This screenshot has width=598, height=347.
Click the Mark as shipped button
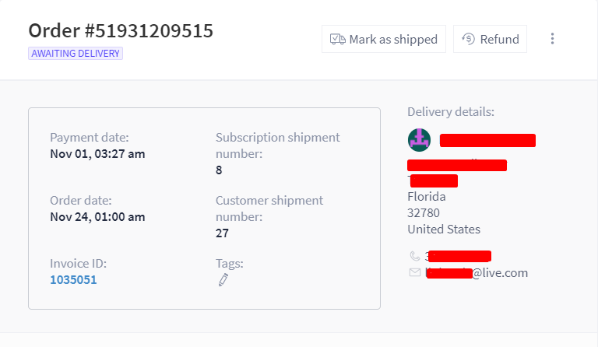(384, 39)
